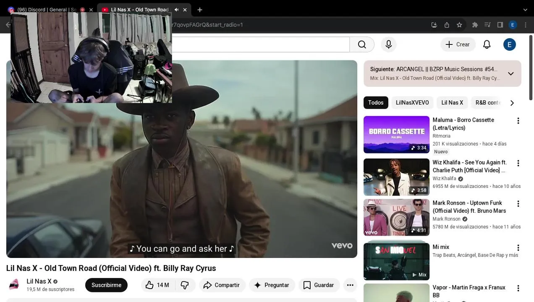Toggle Chrome side panel icon
The width and height of the screenshot is (534, 302).
(x=500, y=25)
